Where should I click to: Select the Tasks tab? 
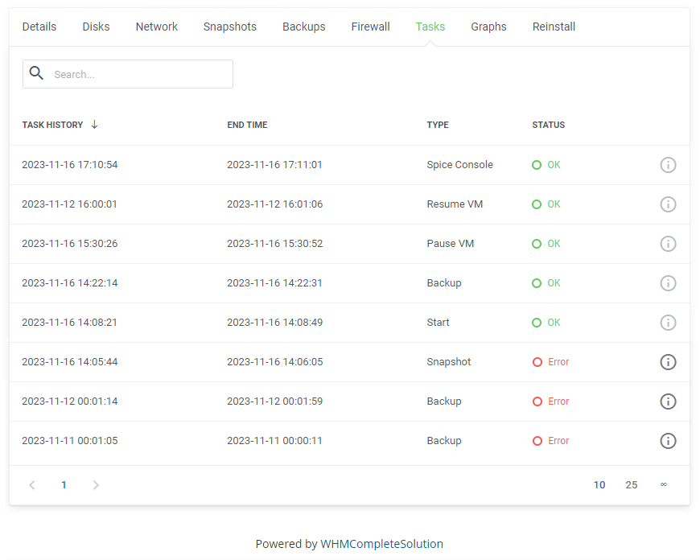[x=430, y=27]
